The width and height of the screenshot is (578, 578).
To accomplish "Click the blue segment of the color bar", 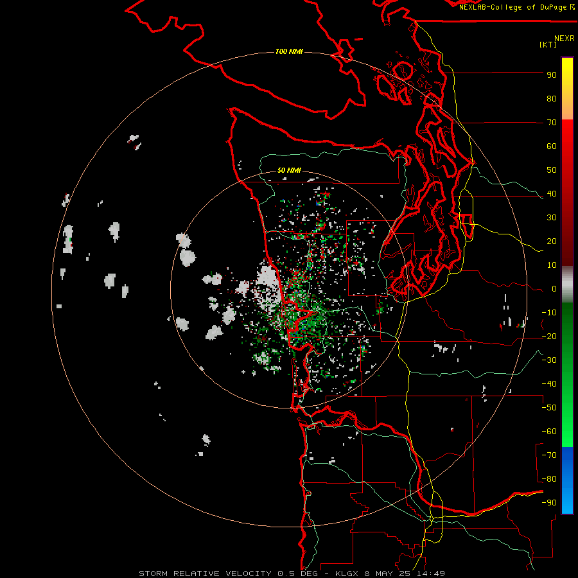I will pyautogui.click(x=567, y=480).
